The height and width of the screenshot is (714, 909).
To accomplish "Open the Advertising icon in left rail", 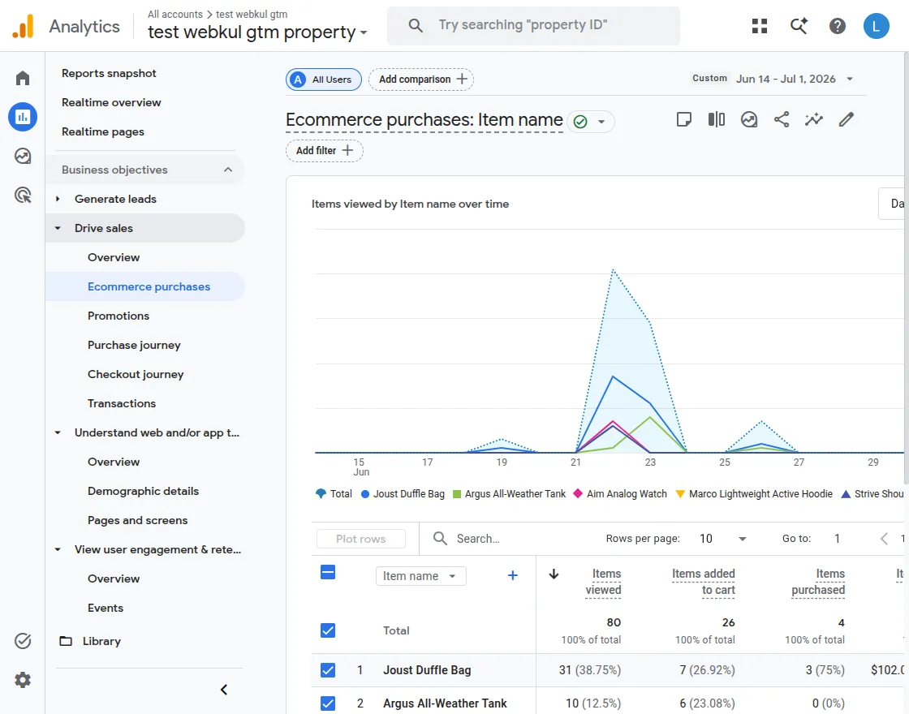I will [x=23, y=196].
